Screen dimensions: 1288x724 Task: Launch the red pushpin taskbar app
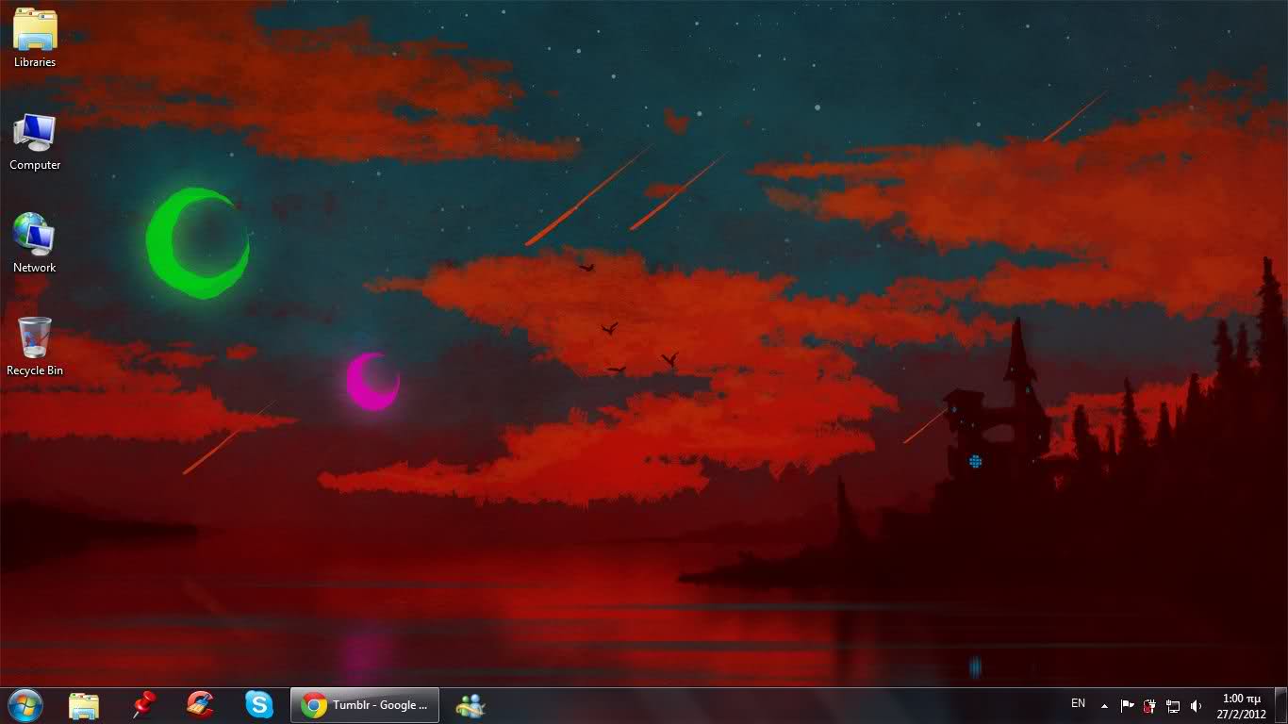coord(142,705)
